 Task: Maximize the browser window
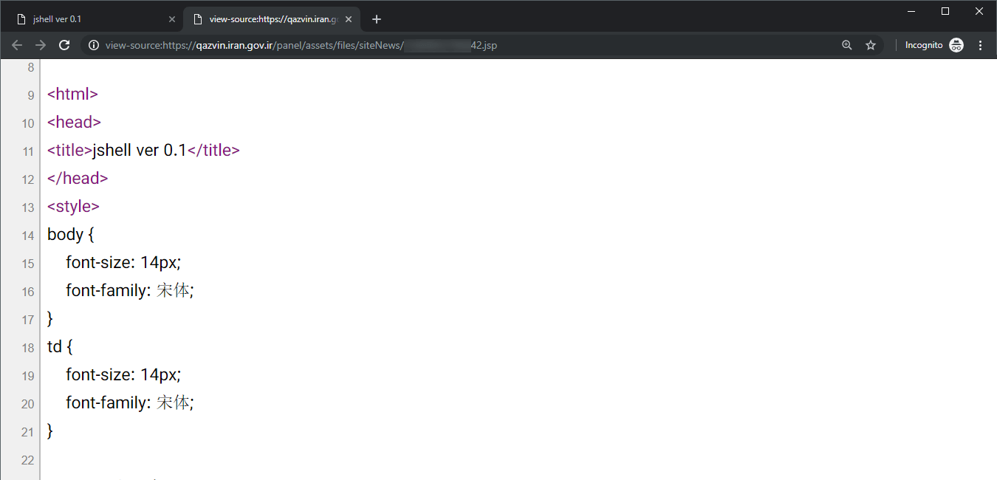coord(945,11)
